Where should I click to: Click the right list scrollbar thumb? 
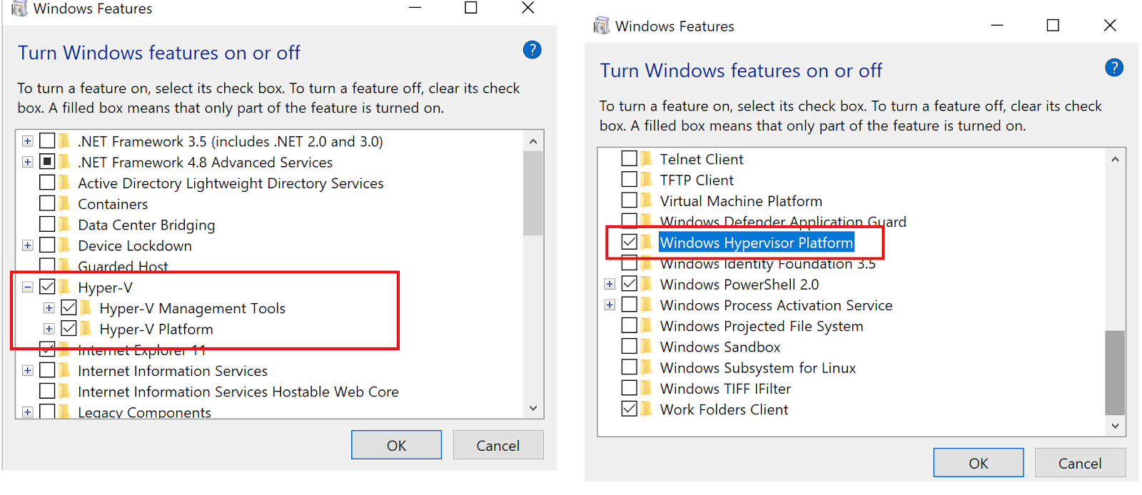(1116, 372)
